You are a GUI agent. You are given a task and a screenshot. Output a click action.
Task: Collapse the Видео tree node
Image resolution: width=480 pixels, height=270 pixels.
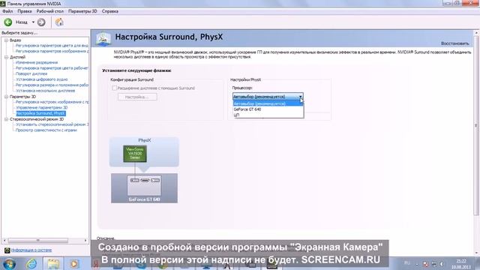(6, 40)
